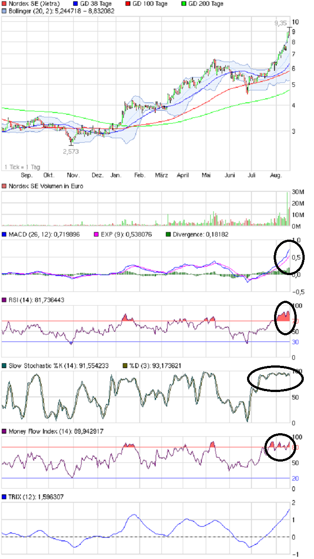The width and height of the screenshot is (314, 559).
Task: Click the April month label on time axis
Action: [183, 175]
